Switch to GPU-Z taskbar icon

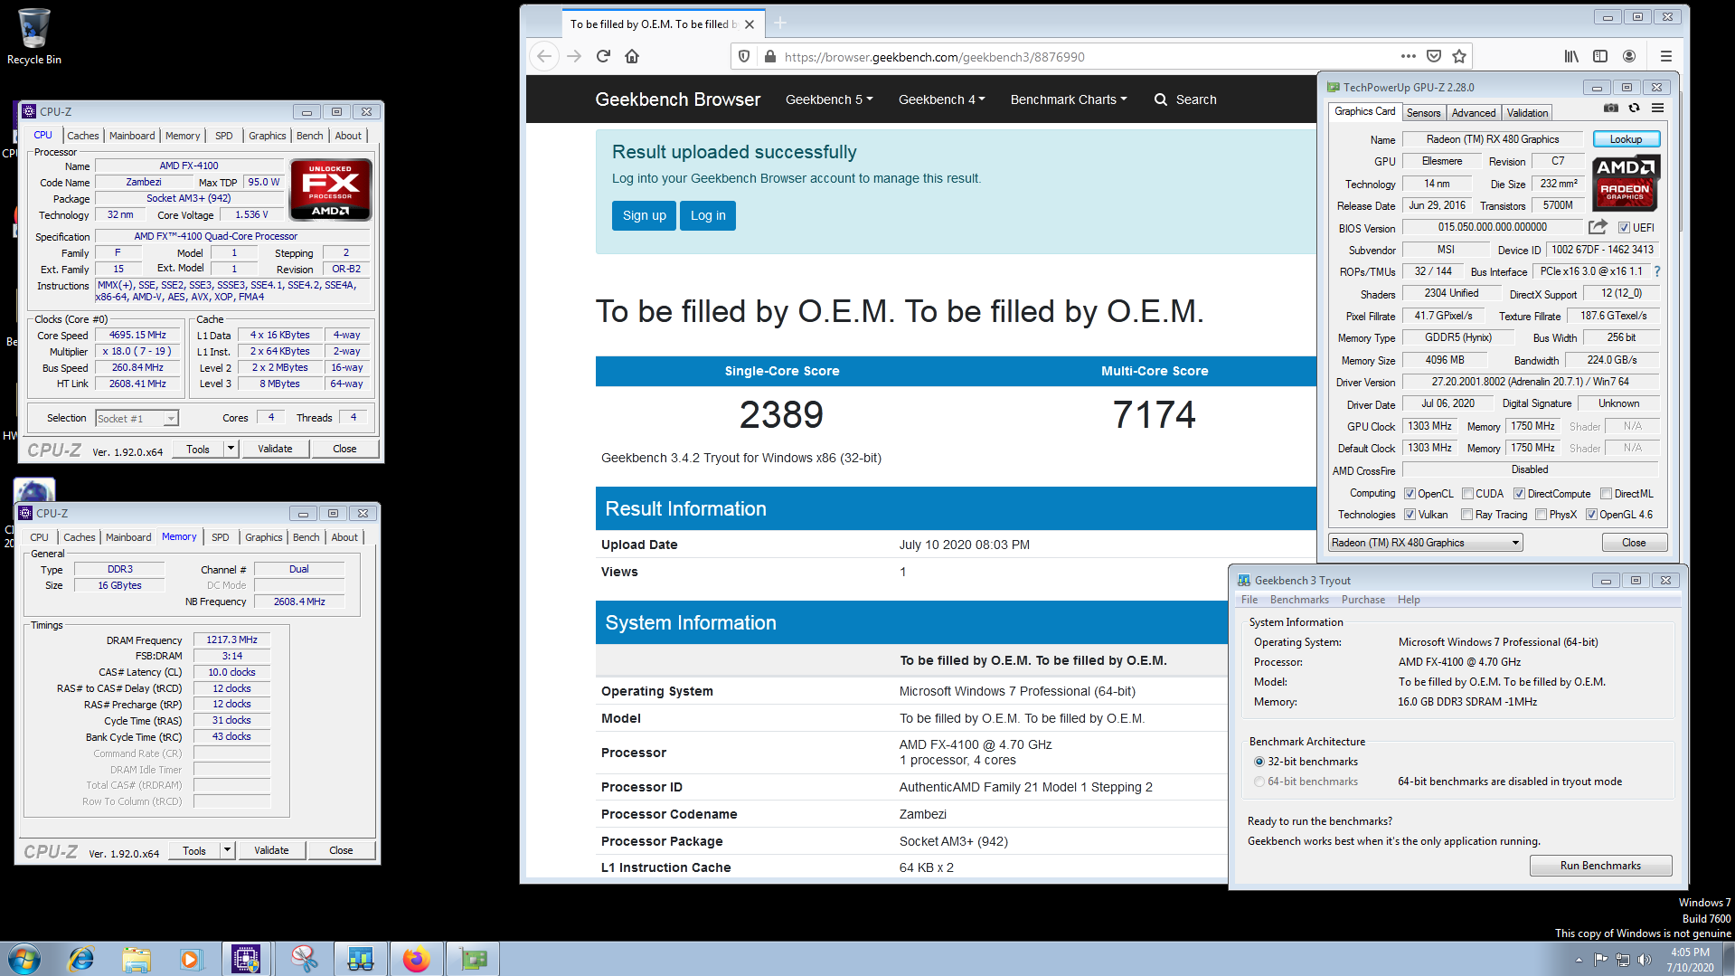click(473, 959)
